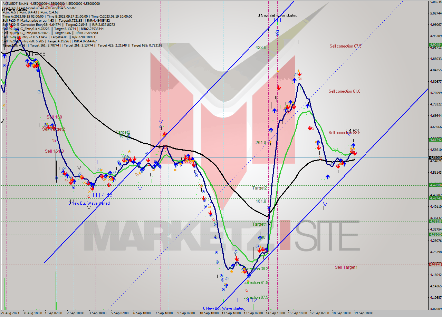Select the 'I I I 4.63' wave label
The height and width of the screenshot is (317, 442).
point(349,131)
